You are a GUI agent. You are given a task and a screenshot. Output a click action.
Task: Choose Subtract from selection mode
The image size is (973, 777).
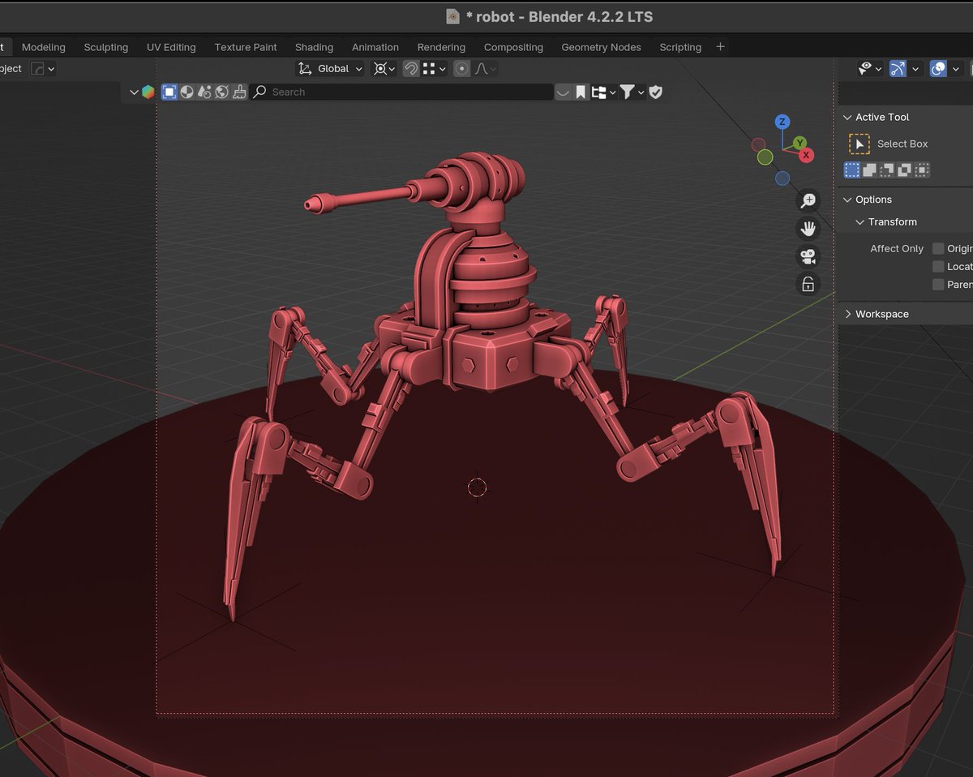tap(887, 170)
